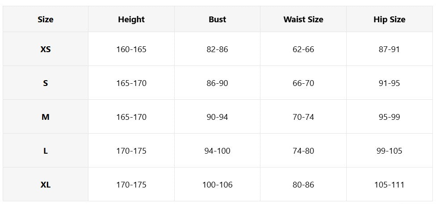Click the 90-94 bust cell
The height and width of the screenshot is (204, 436).
[217, 117]
